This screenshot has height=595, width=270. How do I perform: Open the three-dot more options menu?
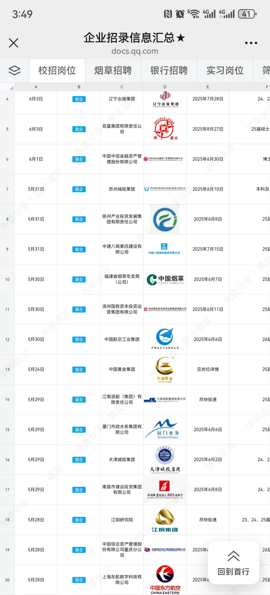[x=251, y=43]
